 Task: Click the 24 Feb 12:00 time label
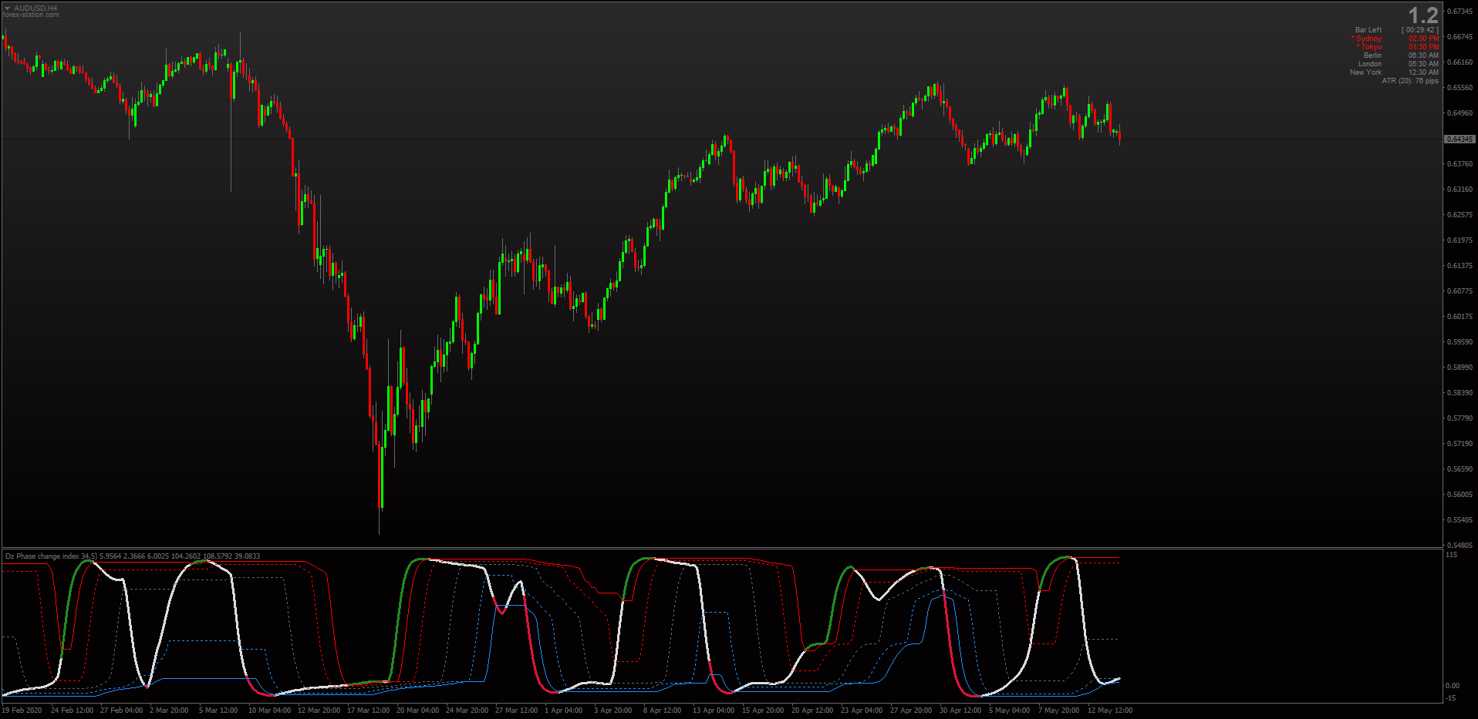point(72,711)
